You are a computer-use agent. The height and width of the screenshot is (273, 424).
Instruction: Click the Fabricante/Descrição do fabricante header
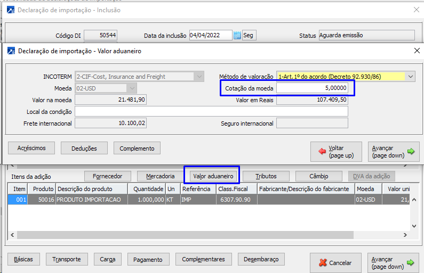click(x=306, y=189)
